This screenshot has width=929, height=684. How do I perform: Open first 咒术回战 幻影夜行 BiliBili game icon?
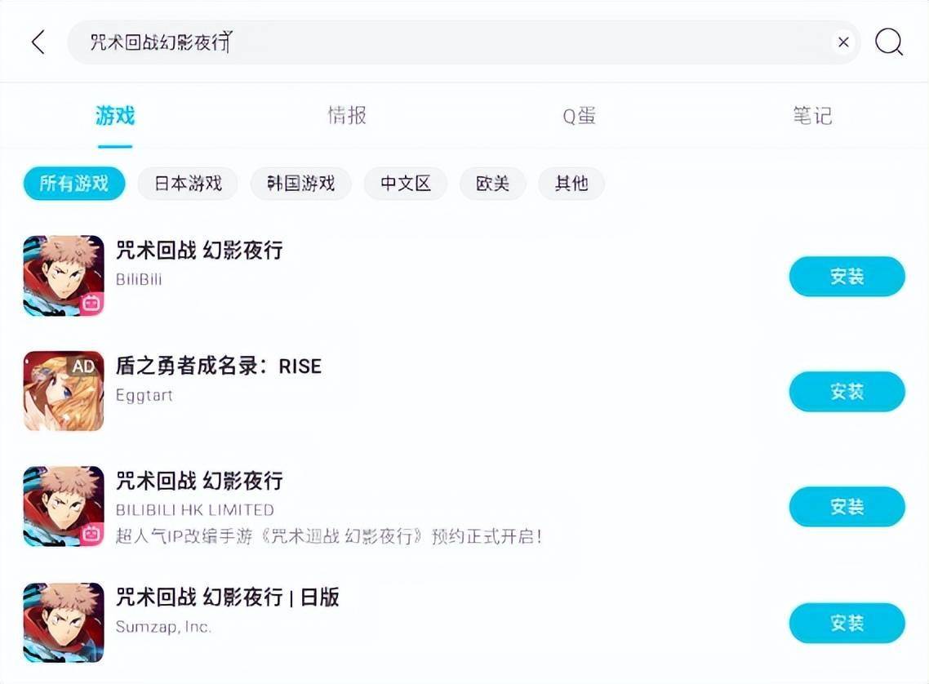coord(64,276)
